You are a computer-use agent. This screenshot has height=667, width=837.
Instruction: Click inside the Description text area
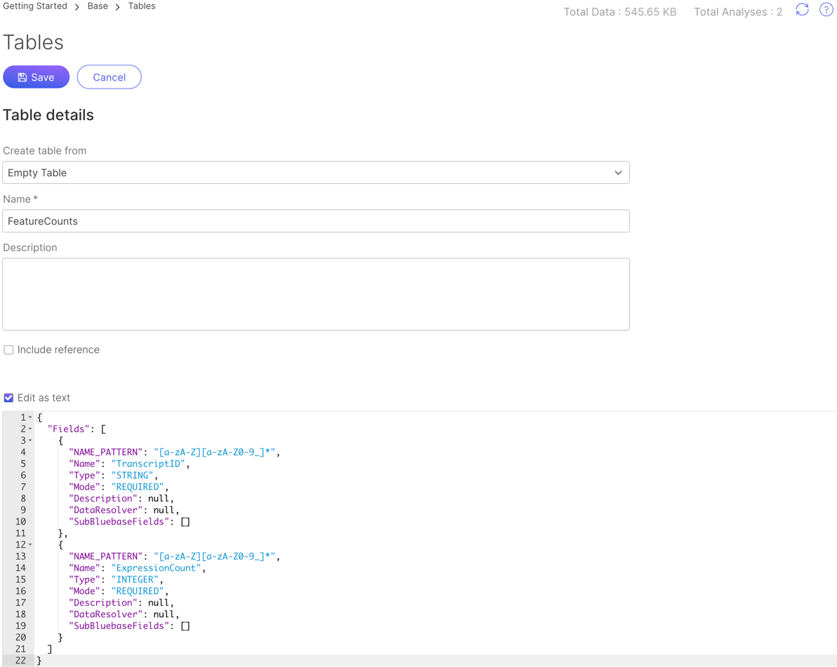point(315,294)
